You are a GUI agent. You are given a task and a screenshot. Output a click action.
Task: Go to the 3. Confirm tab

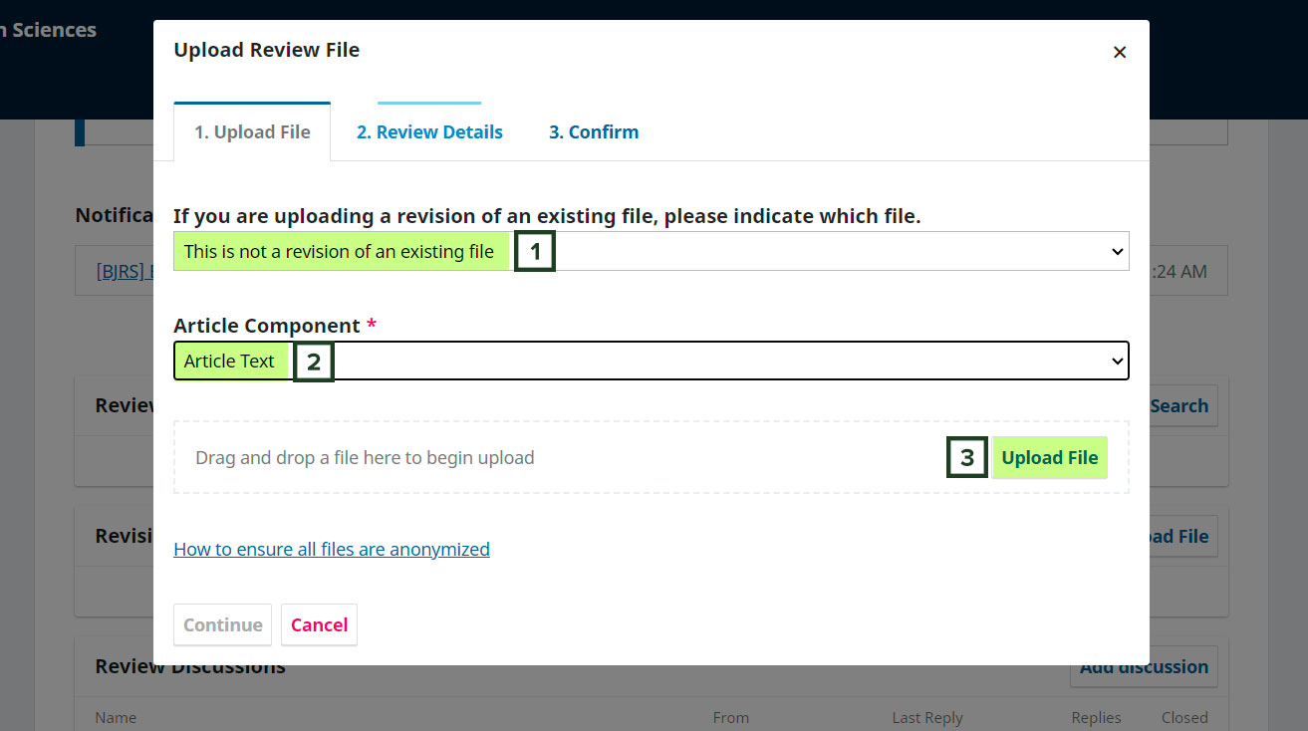click(x=594, y=131)
